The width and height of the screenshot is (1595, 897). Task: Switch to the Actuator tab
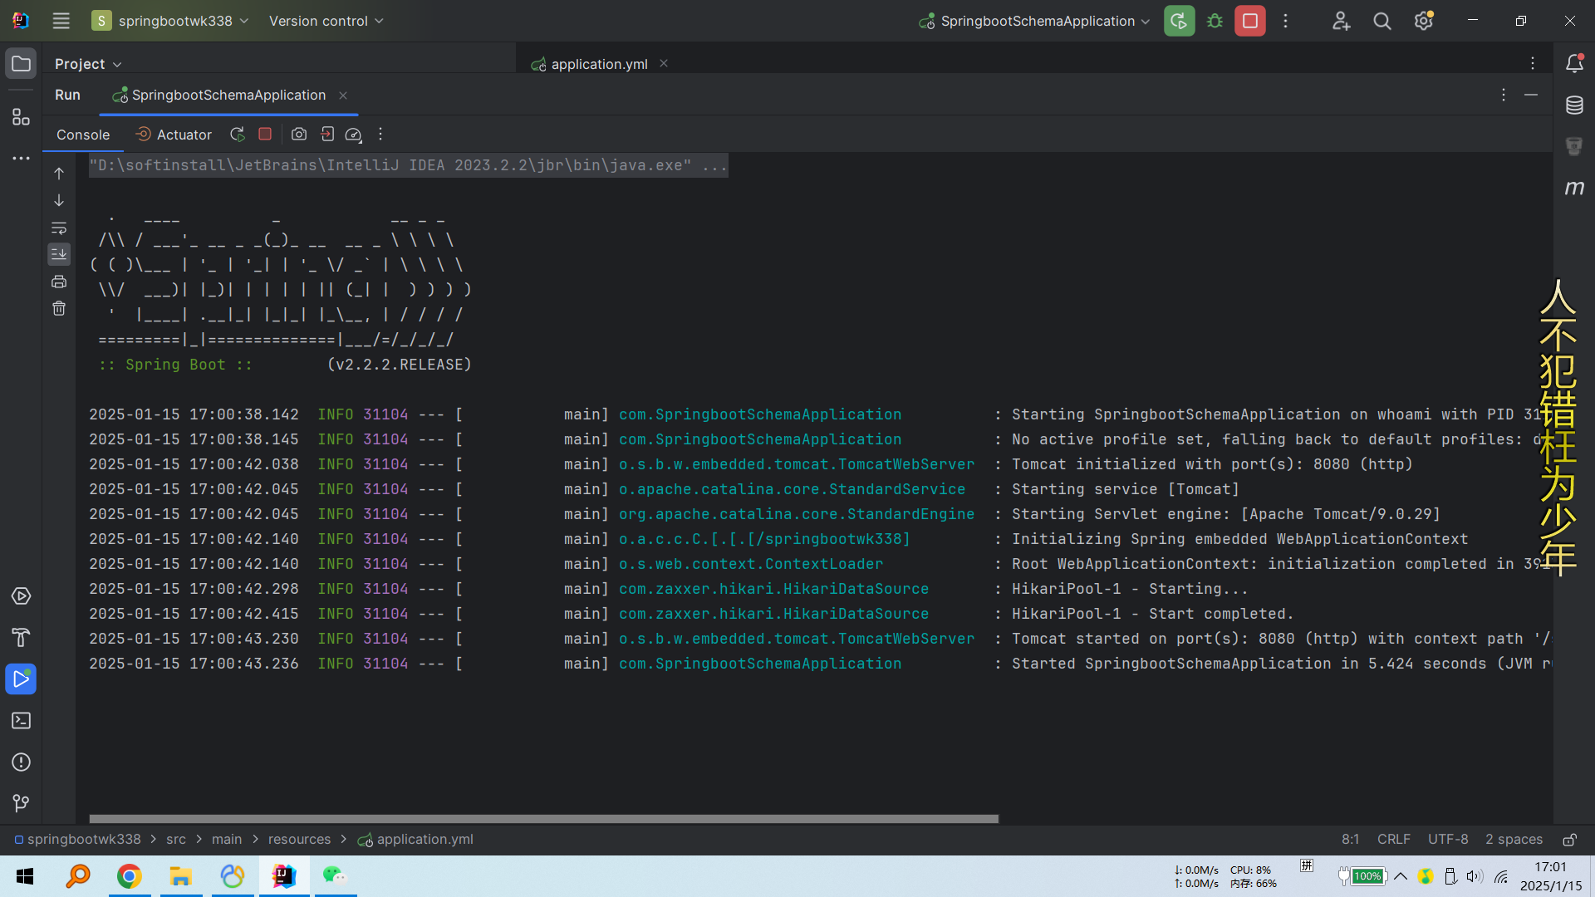pos(174,135)
